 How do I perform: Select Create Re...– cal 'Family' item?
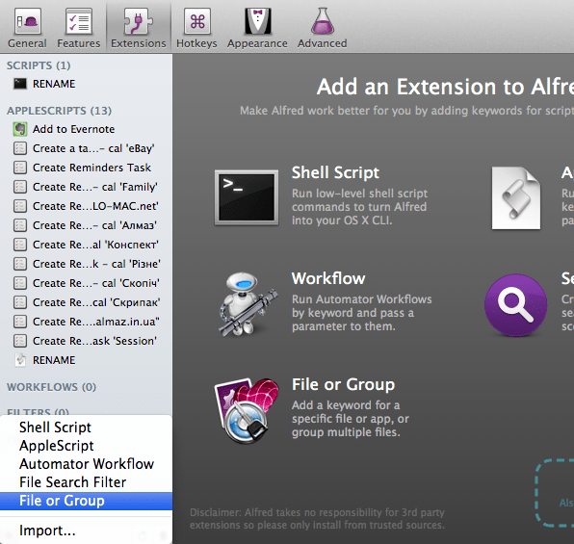coord(94,187)
